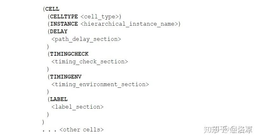
Task: Click the closing parenthesis under path_delay_section
Action: point(48,47)
